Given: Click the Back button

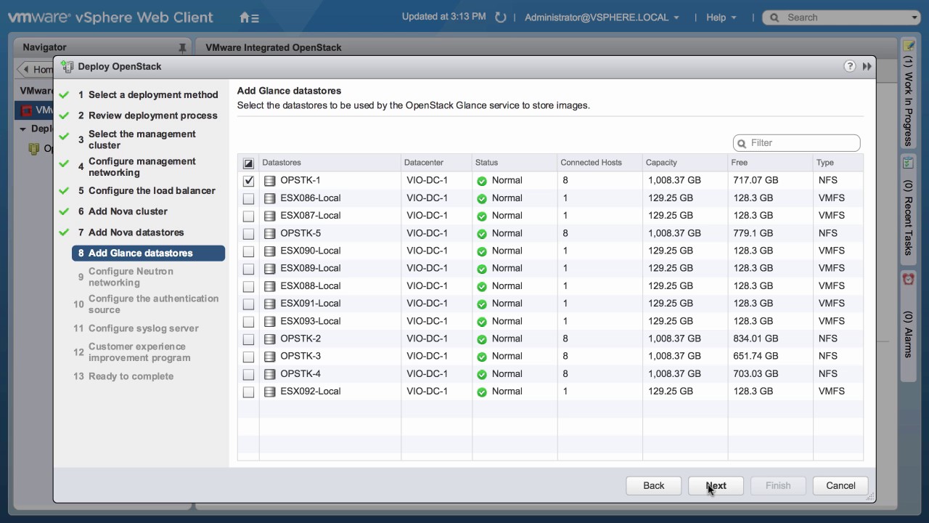Looking at the screenshot, I should 653,486.
